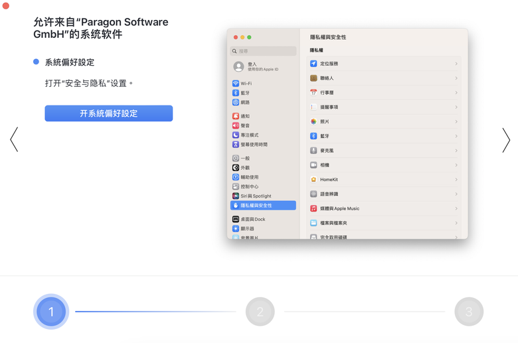Select highlighted 隱私權與安全性 sidebar row
Viewport: 518px width, 343px height.
pyautogui.click(x=263, y=206)
